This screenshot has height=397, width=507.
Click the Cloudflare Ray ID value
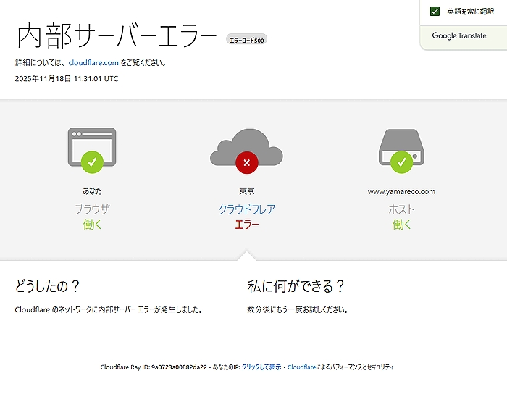180,367
